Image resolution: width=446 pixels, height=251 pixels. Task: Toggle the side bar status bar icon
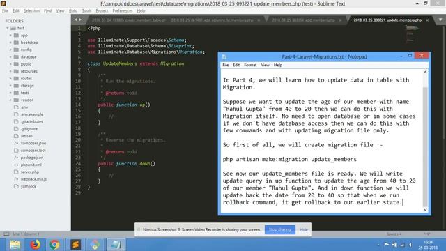6,234
